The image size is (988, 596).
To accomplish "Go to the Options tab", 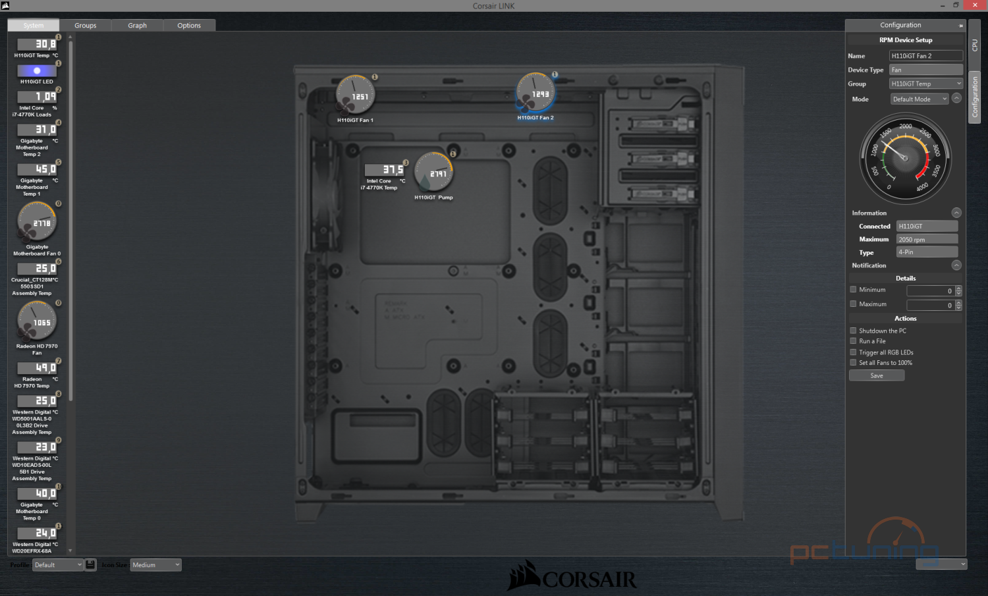I will coord(189,25).
